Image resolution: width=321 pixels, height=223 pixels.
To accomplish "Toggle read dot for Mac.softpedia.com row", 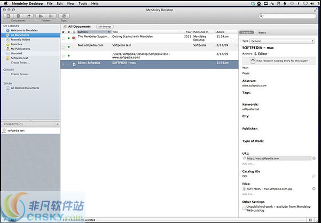I will click(69, 47).
